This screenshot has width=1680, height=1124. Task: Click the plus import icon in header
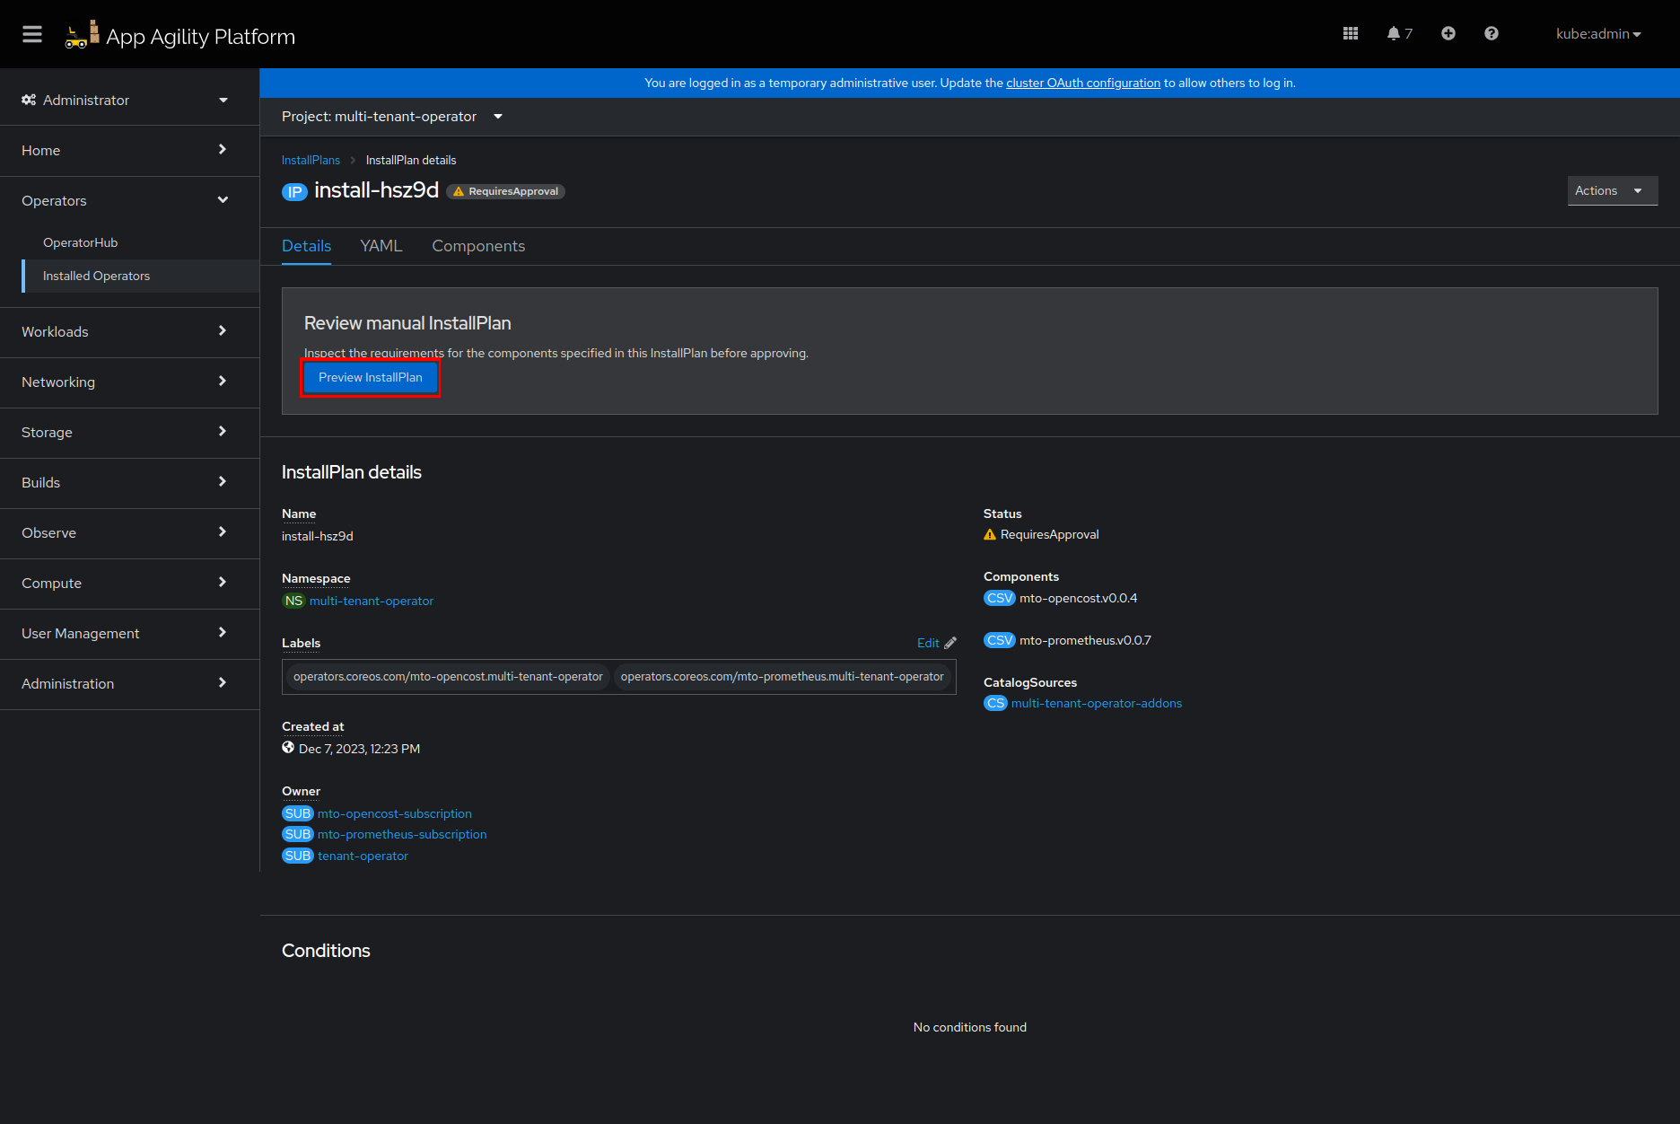tap(1448, 34)
